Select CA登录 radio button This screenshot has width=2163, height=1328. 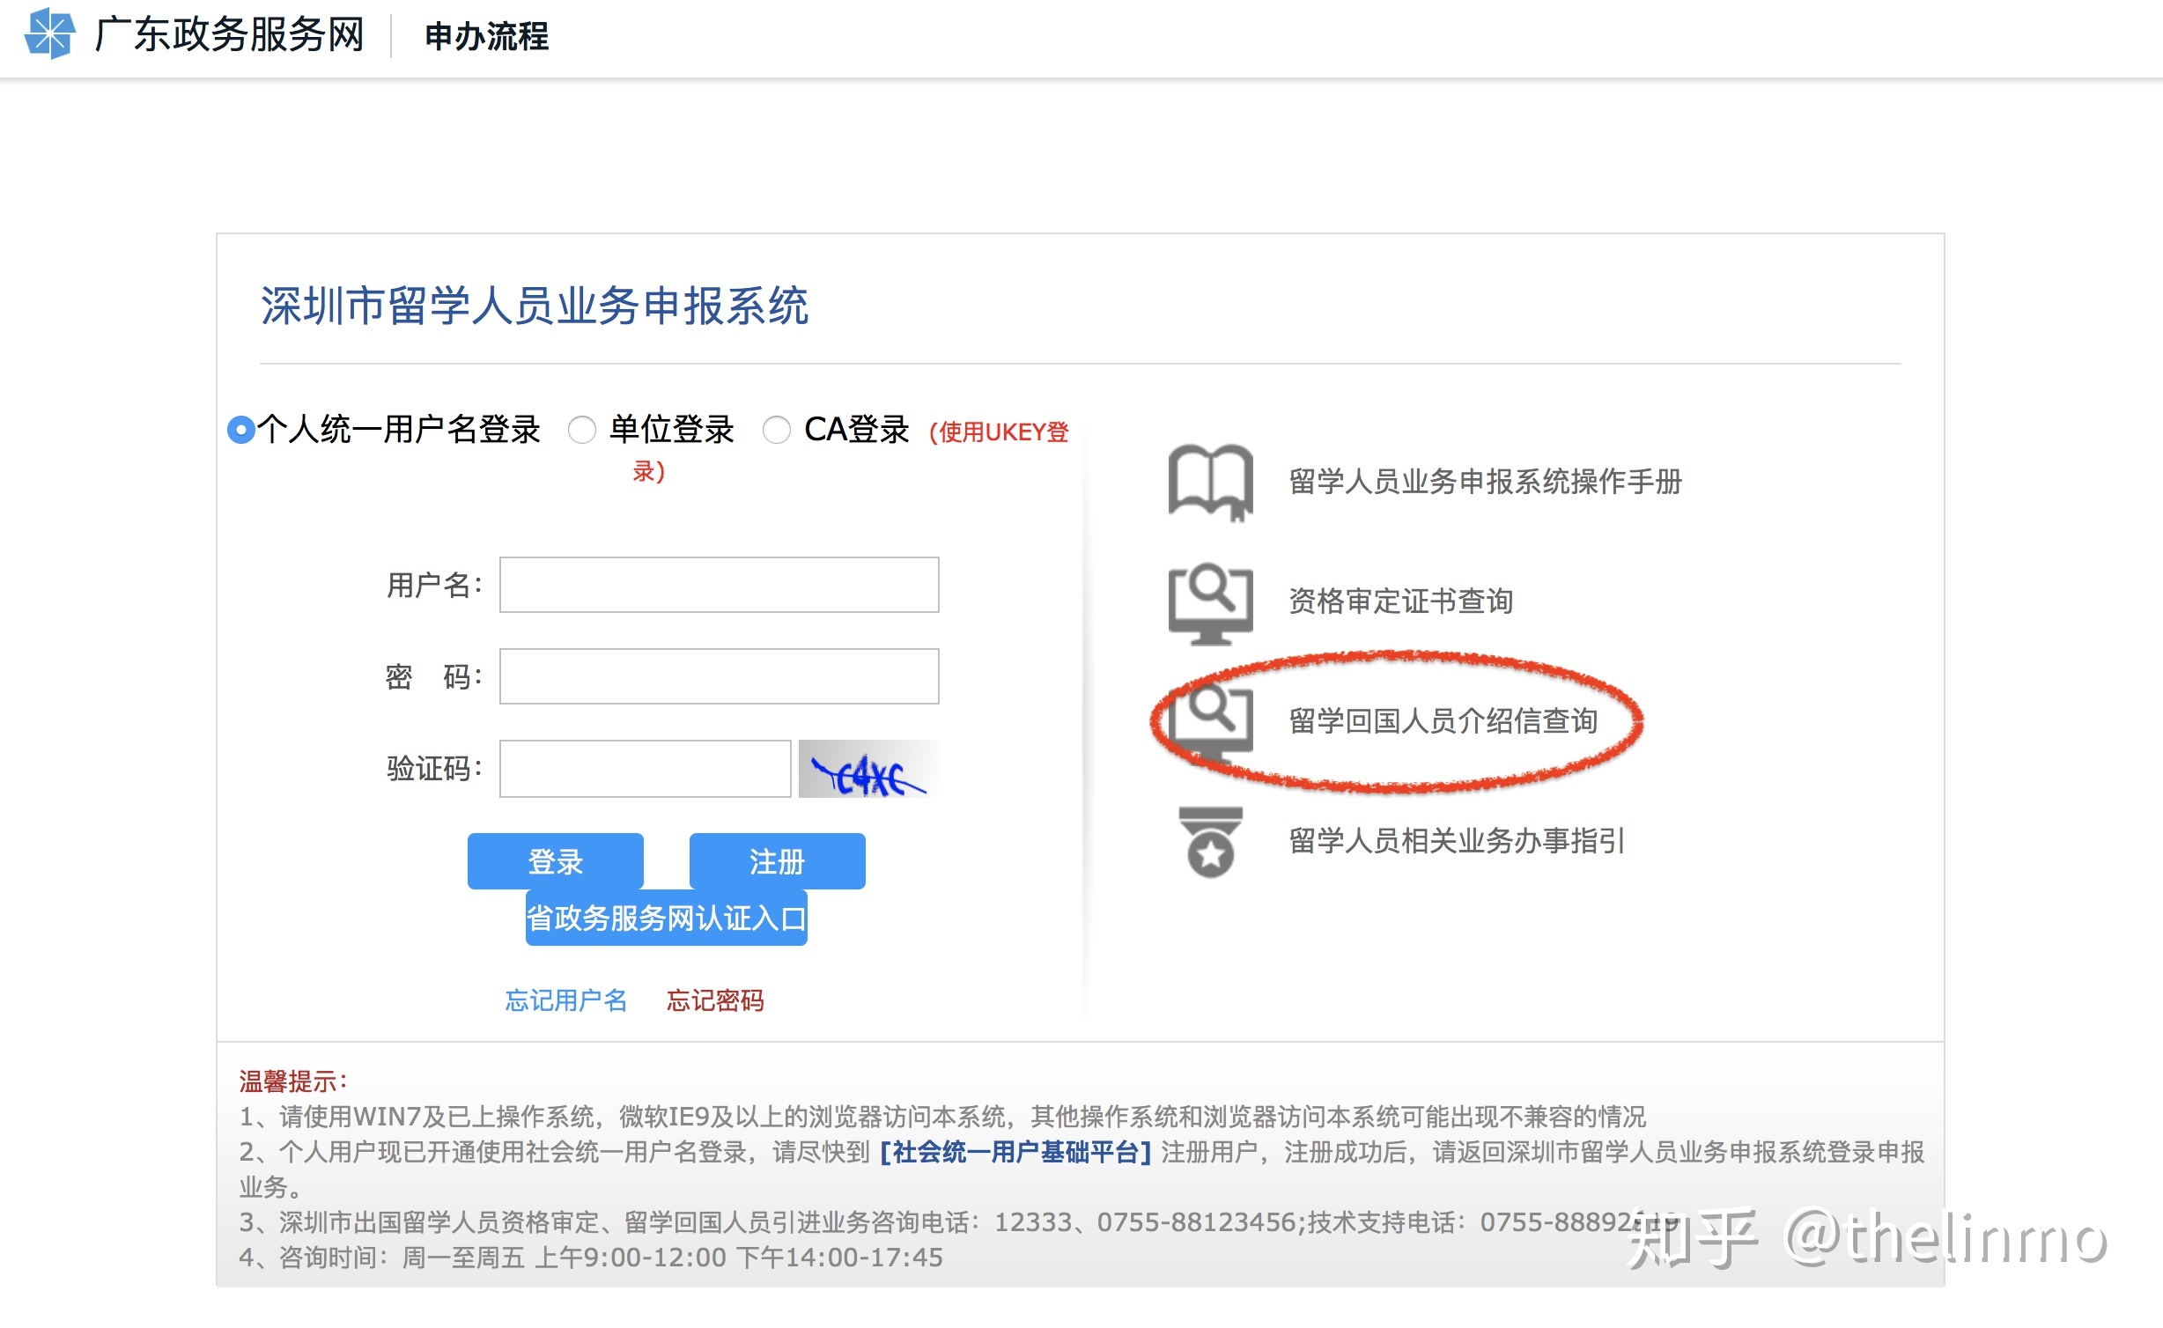coord(776,430)
